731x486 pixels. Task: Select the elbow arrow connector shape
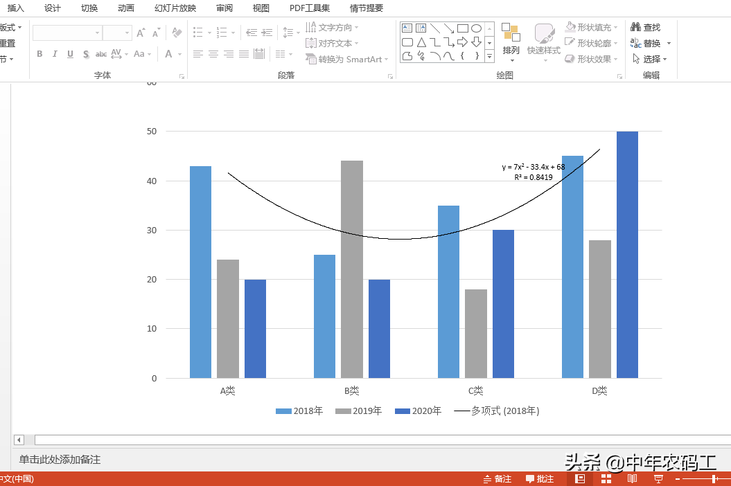(x=449, y=42)
